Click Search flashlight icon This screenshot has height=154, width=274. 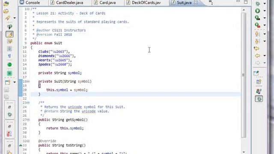point(8,18)
